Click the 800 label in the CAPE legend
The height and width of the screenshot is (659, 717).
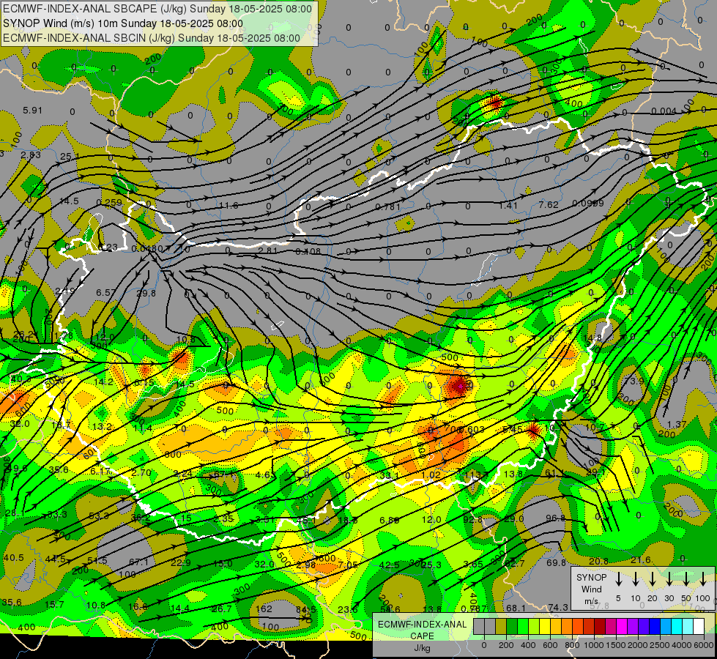click(x=572, y=645)
